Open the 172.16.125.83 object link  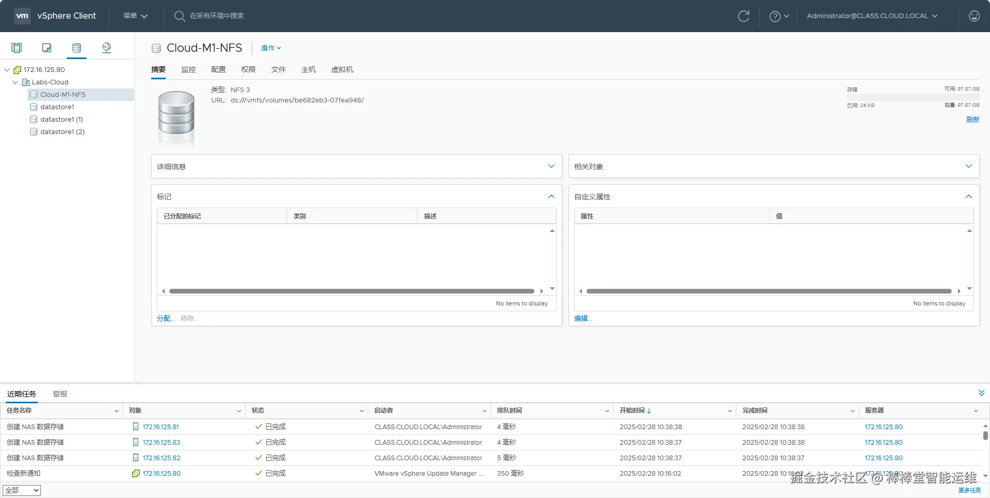(162, 443)
